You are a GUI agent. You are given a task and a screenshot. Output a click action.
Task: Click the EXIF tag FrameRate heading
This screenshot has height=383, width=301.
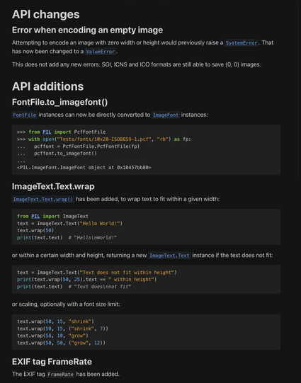52,362
